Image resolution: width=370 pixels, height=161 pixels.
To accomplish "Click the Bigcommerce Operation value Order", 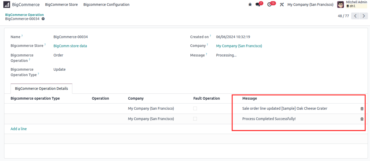I will (x=58, y=55).
